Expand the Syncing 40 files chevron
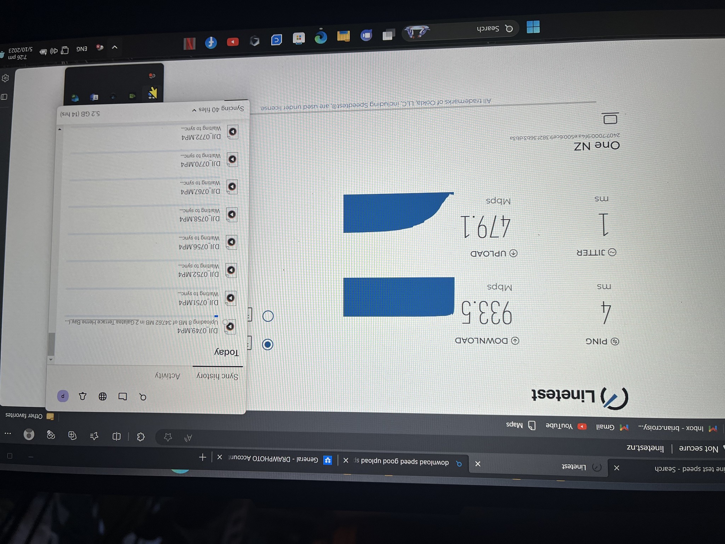Image resolution: width=725 pixels, height=544 pixels. click(x=194, y=110)
